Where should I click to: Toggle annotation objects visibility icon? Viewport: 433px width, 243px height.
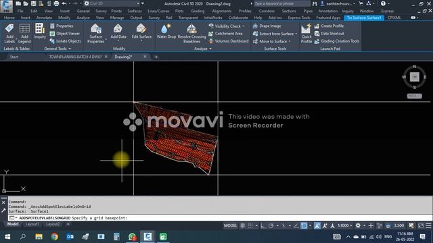(317, 225)
